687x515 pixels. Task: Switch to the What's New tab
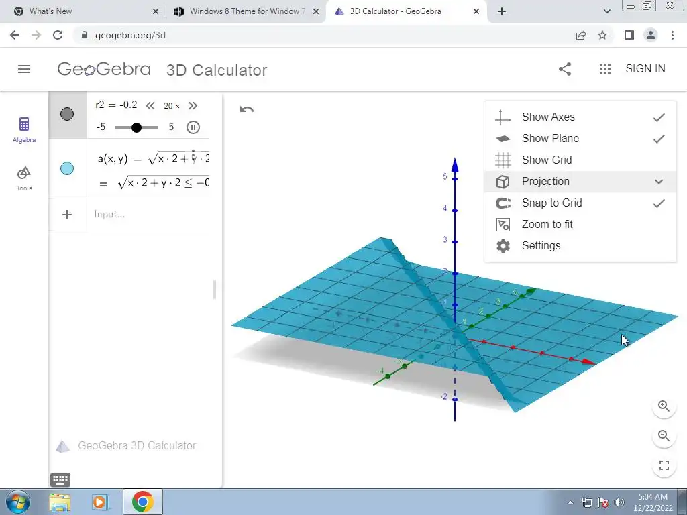tap(82, 11)
